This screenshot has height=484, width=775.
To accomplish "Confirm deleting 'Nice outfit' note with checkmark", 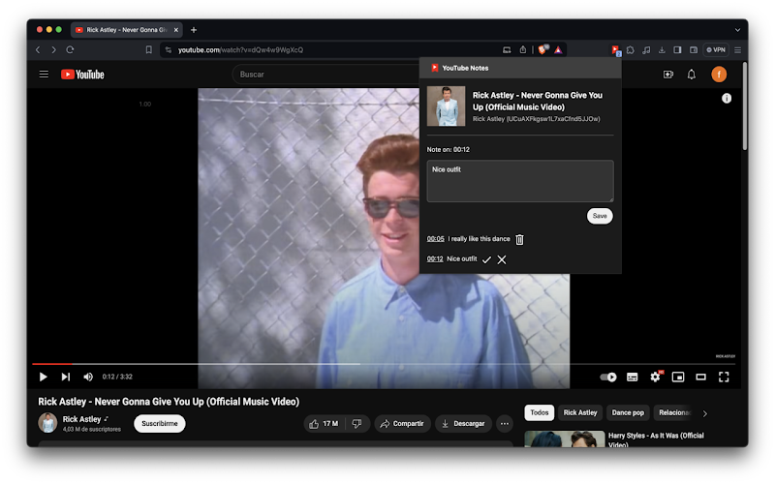I will 486,259.
